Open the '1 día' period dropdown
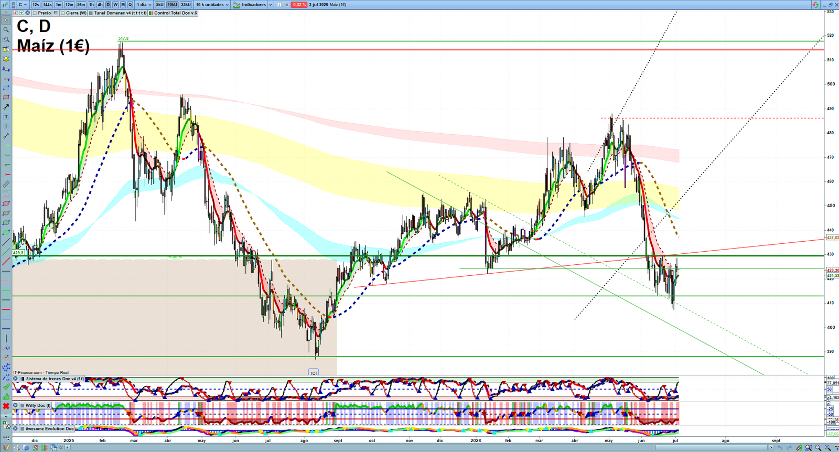Screen dimensions: 839x452 pos(144,5)
